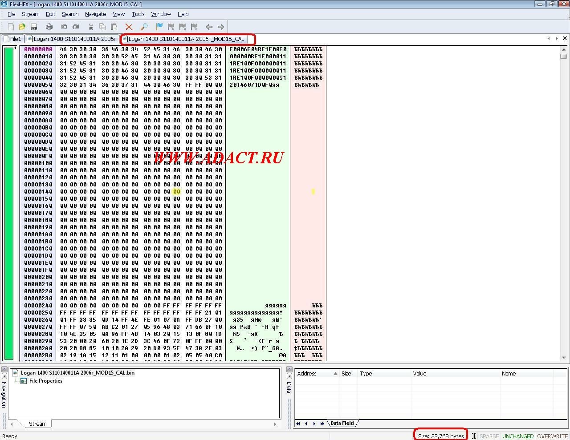Click the Type column header

384,373
